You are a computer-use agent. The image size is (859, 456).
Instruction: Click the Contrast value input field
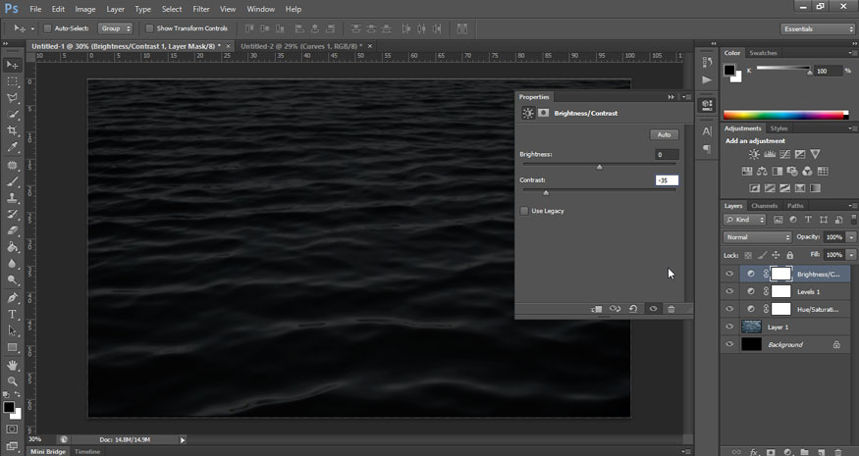(667, 180)
